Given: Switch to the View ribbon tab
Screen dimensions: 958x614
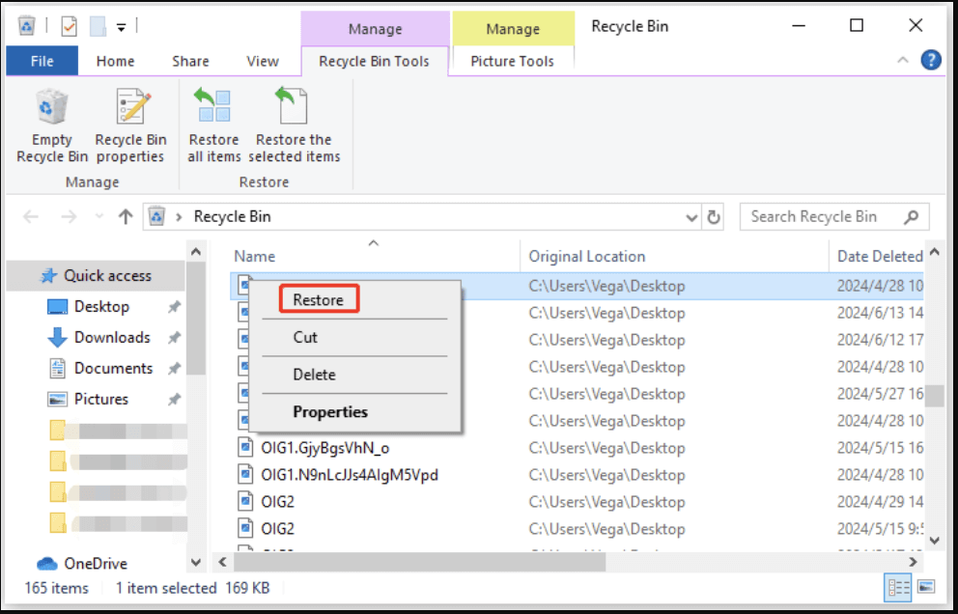Looking at the screenshot, I should click(263, 60).
